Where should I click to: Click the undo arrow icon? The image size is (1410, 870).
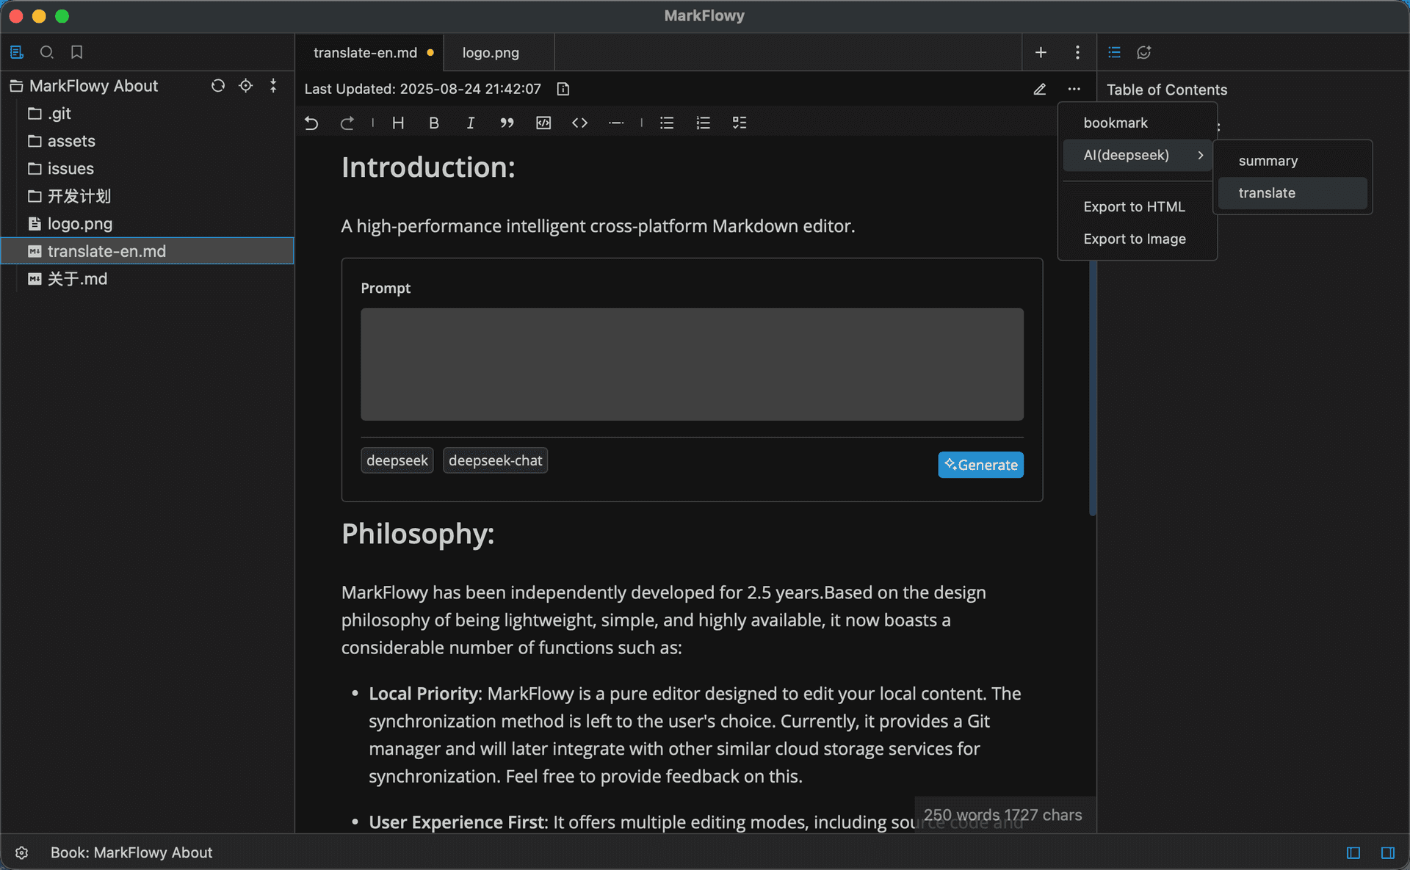point(311,123)
